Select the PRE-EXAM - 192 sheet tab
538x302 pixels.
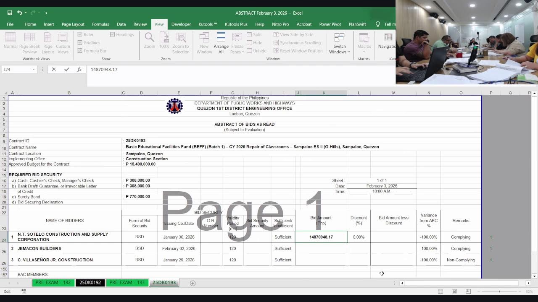[x=53, y=283]
